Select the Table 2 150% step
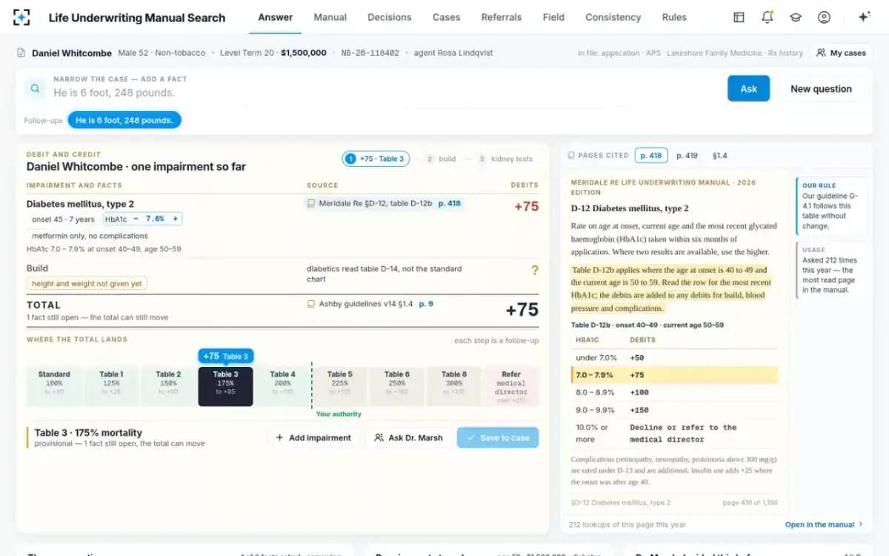The width and height of the screenshot is (889, 556). point(168,386)
